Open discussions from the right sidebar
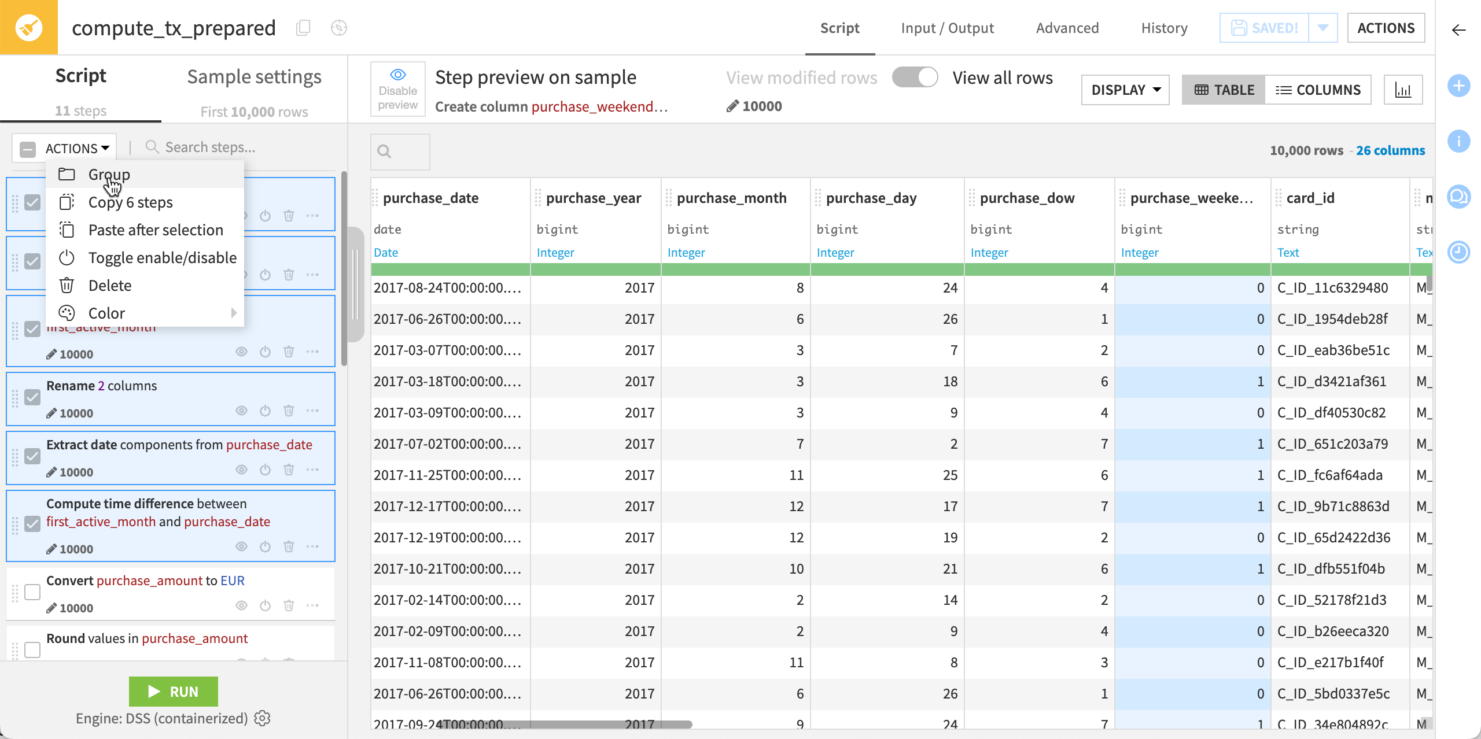Screen dimensions: 1481x739 tap(1460, 197)
